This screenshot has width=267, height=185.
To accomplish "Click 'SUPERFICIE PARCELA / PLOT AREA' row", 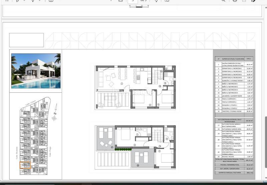I will click(x=234, y=173).
